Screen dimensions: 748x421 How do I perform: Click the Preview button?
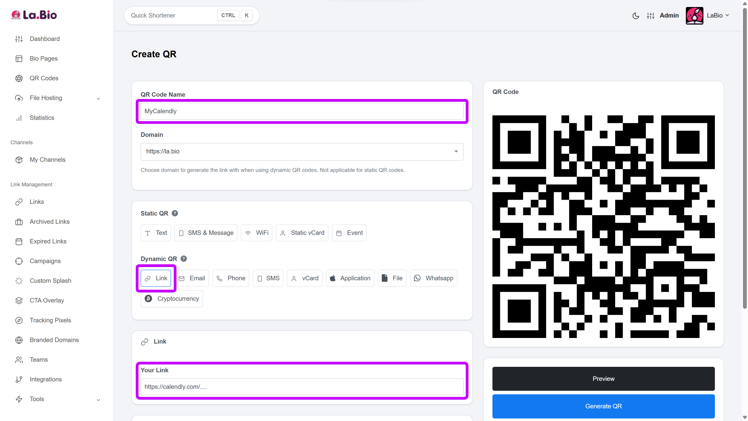pyautogui.click(x=603, y=379)
